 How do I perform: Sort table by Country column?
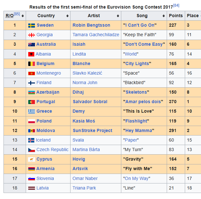[67, 16]
